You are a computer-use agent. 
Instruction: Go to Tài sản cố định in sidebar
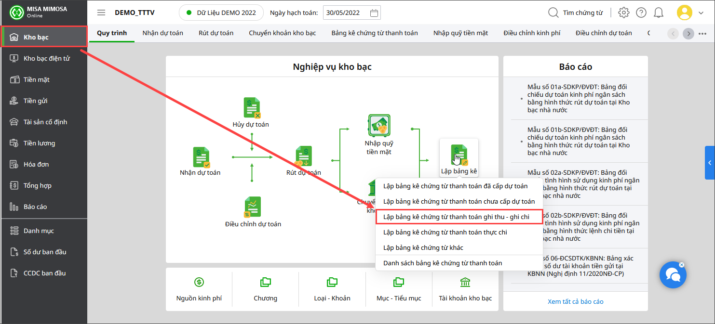click(x=44, y=122)
